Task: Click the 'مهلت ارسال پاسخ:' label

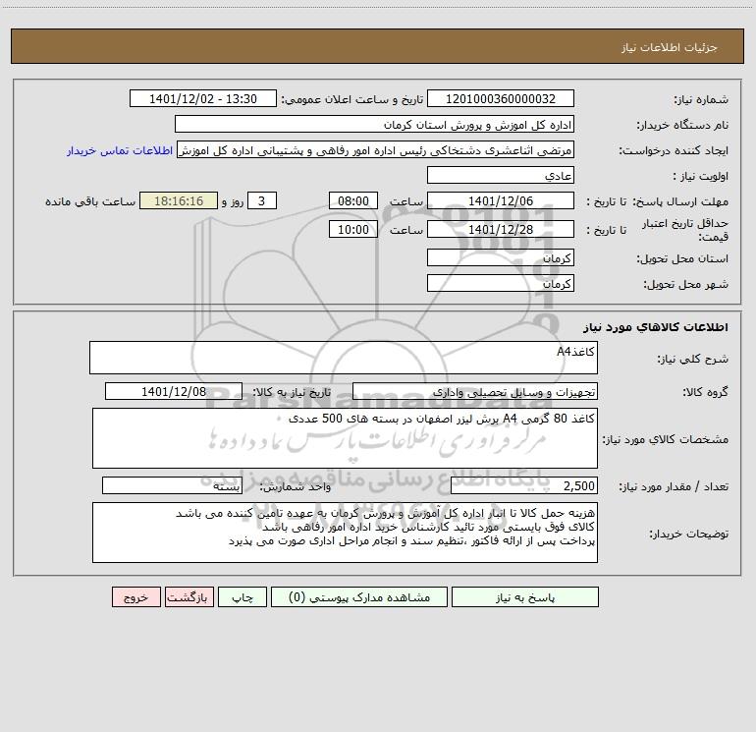Action: coord(680,201)
